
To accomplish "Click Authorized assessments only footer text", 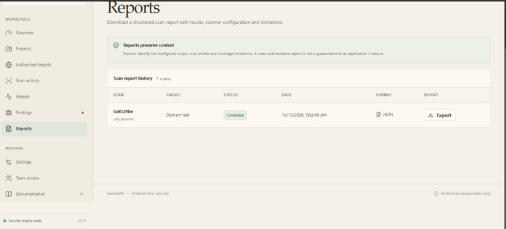I will pos(465,193).
